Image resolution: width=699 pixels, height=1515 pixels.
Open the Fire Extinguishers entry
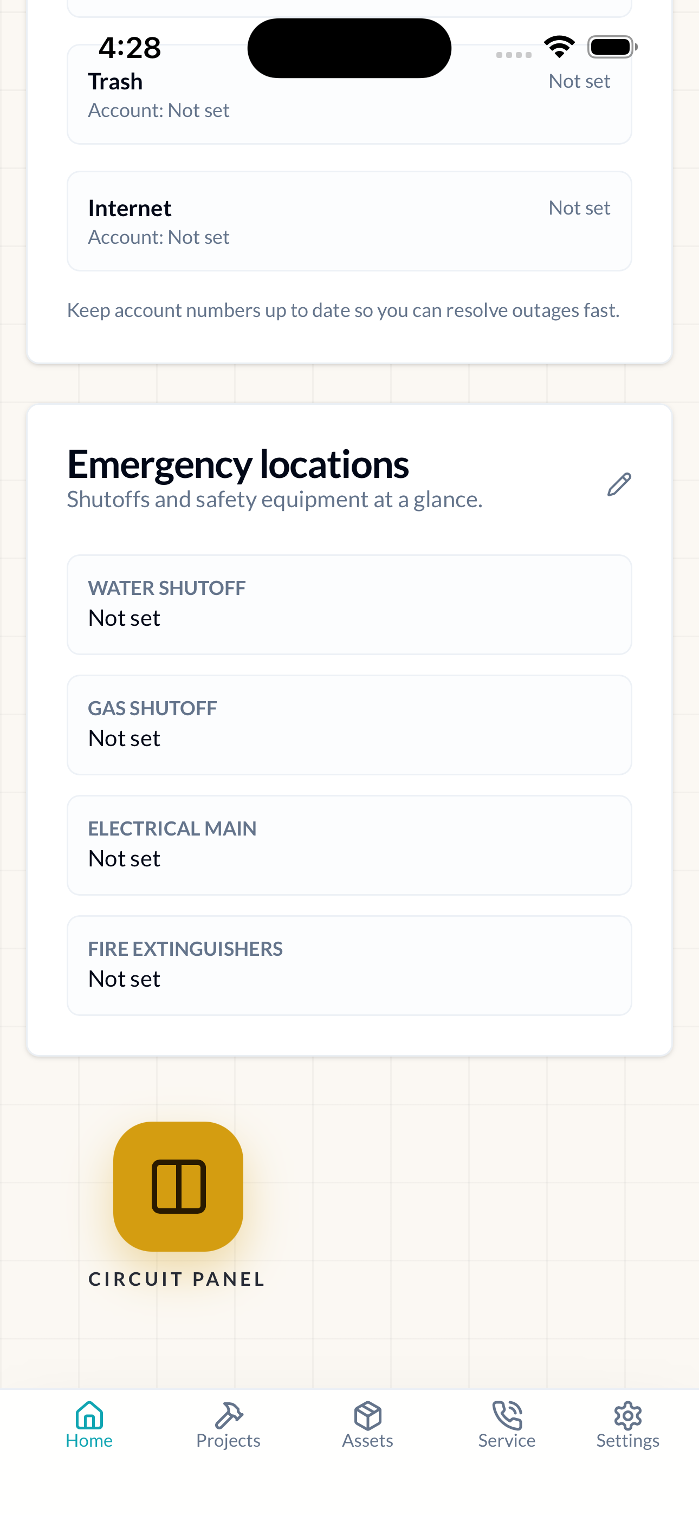349,965
